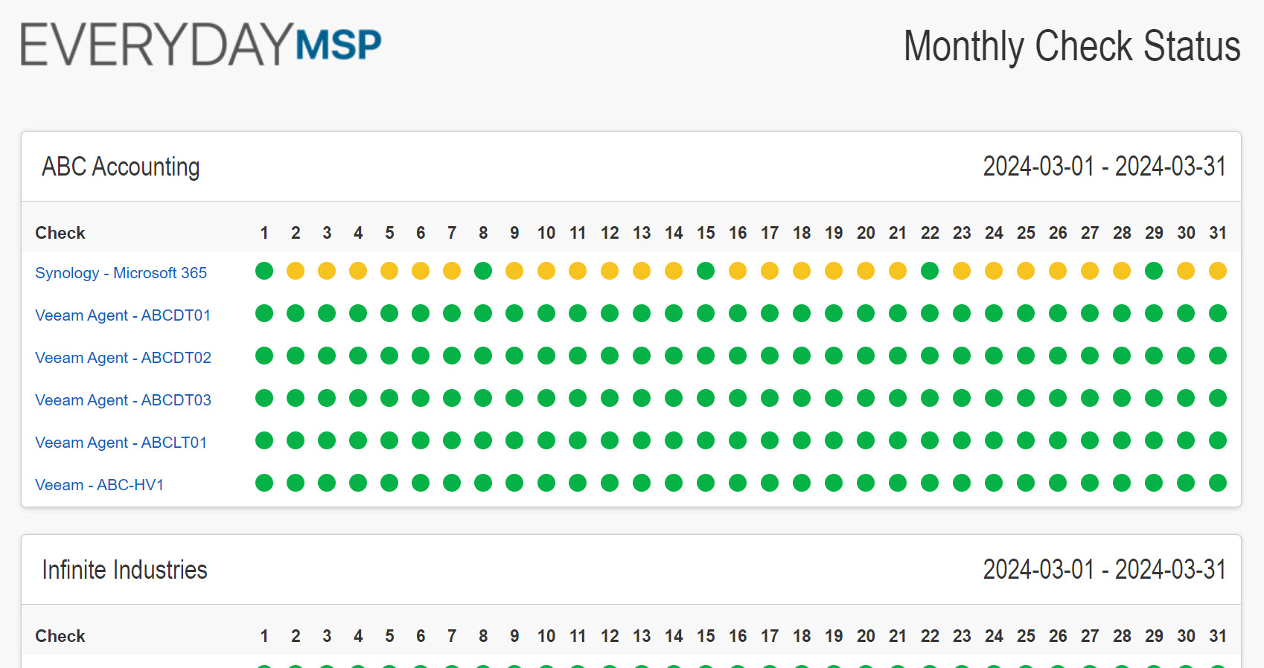Click Synology Microsoft 365 green dot, day 1
This screenshot has width=1264, height=668.
[x=264, y=271]
